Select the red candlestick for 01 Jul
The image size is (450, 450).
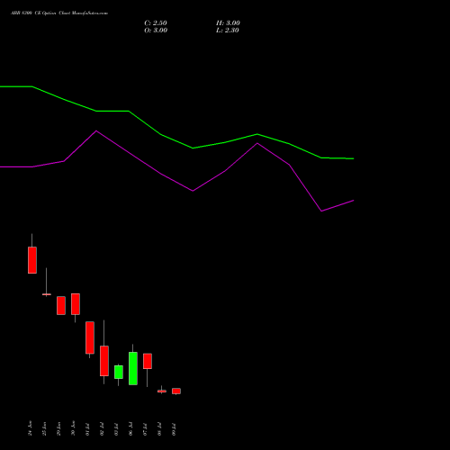[90, 337]
